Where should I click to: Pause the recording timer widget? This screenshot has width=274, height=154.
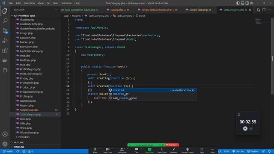tap(245, 128)
